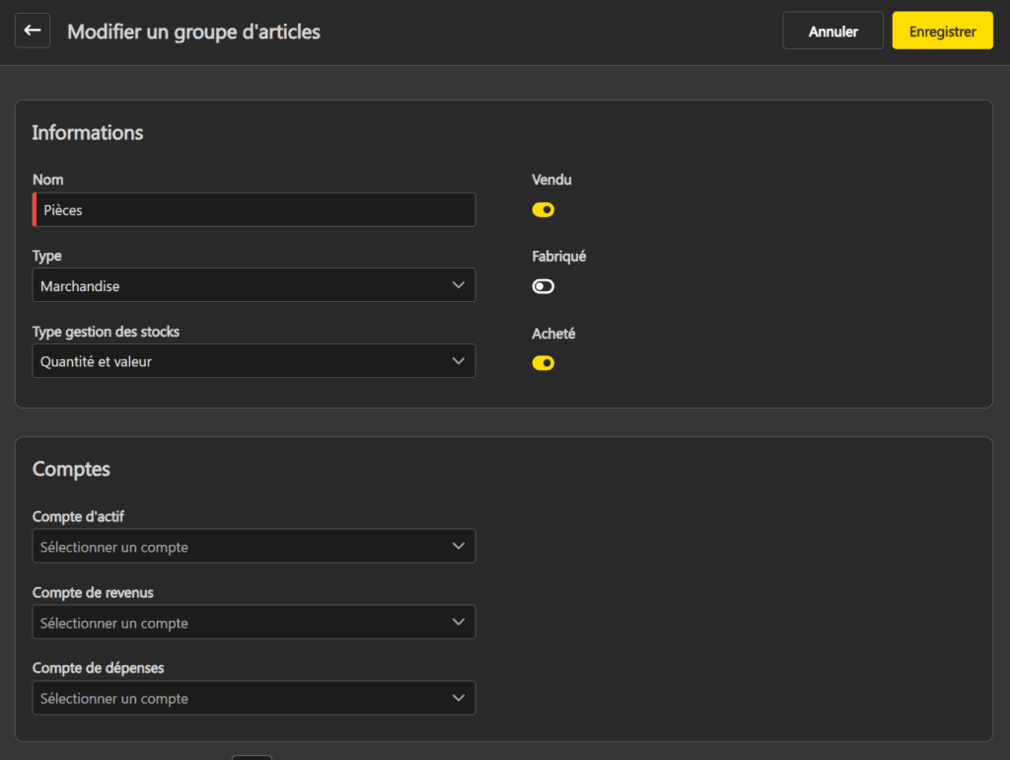Disable the Vendu toggle
Viewport: 1010px width, 760px height.
pyautogui.click(x=543, y=209)
